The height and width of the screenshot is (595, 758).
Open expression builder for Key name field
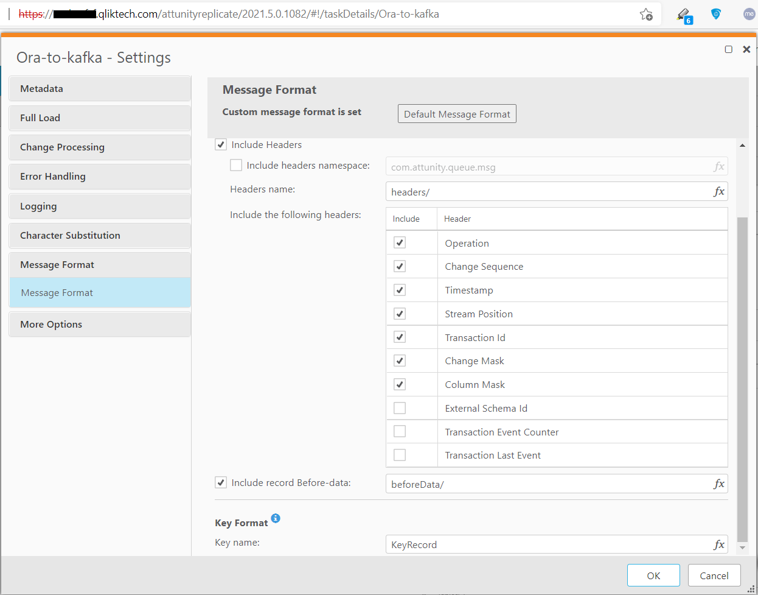(x=718, y=544)
